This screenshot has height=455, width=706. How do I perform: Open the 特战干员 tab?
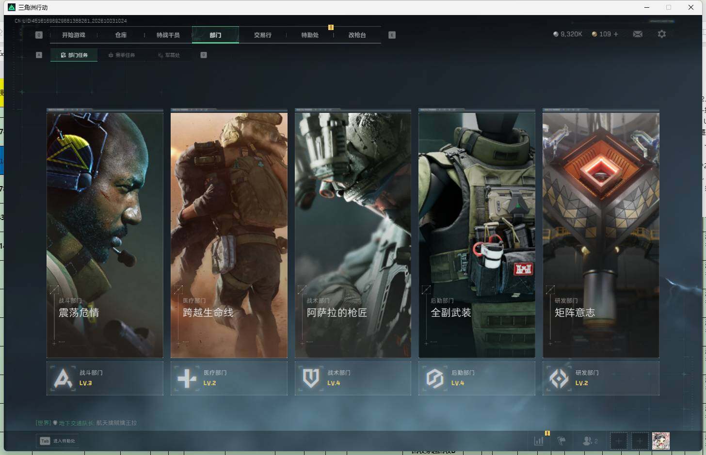(168, 35)
